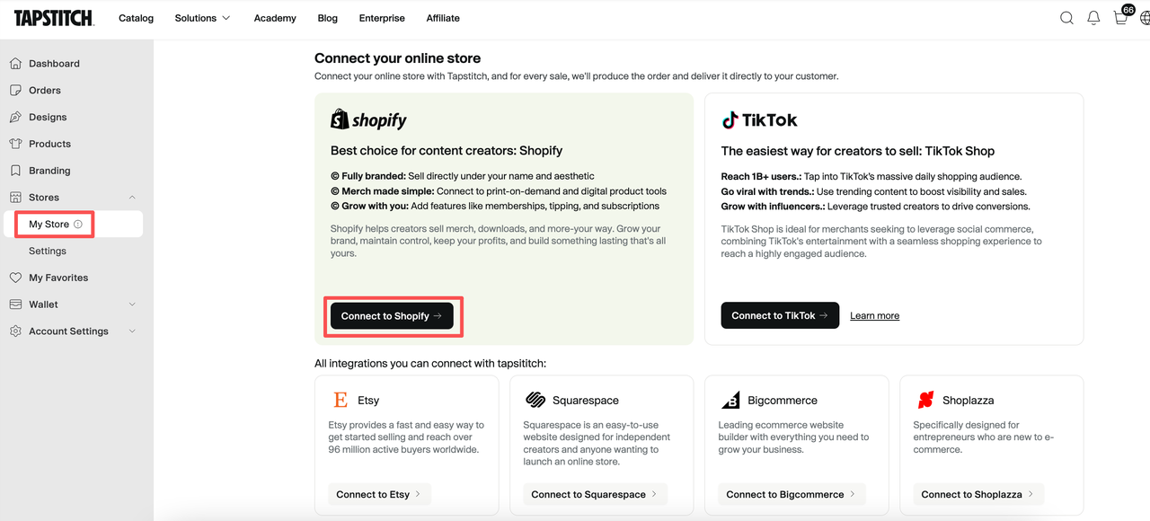Open the shopping cart icon

1120,17
